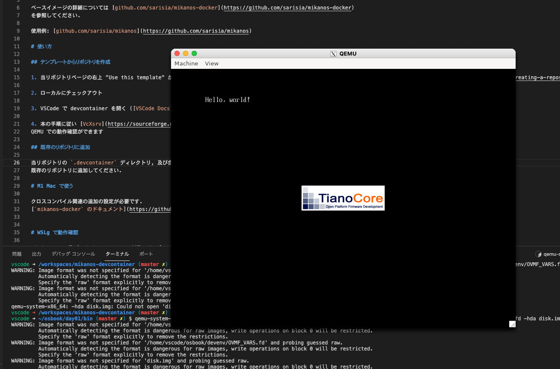Click line number 31 in the gutter

[16, 202]
